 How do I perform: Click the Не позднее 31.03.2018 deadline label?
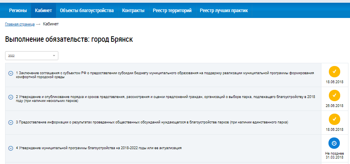tap(334, 155)
